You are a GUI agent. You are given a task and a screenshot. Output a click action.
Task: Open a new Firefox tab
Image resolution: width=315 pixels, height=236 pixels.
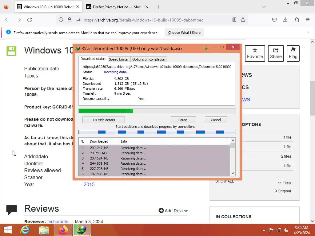[x=158, y=7]
